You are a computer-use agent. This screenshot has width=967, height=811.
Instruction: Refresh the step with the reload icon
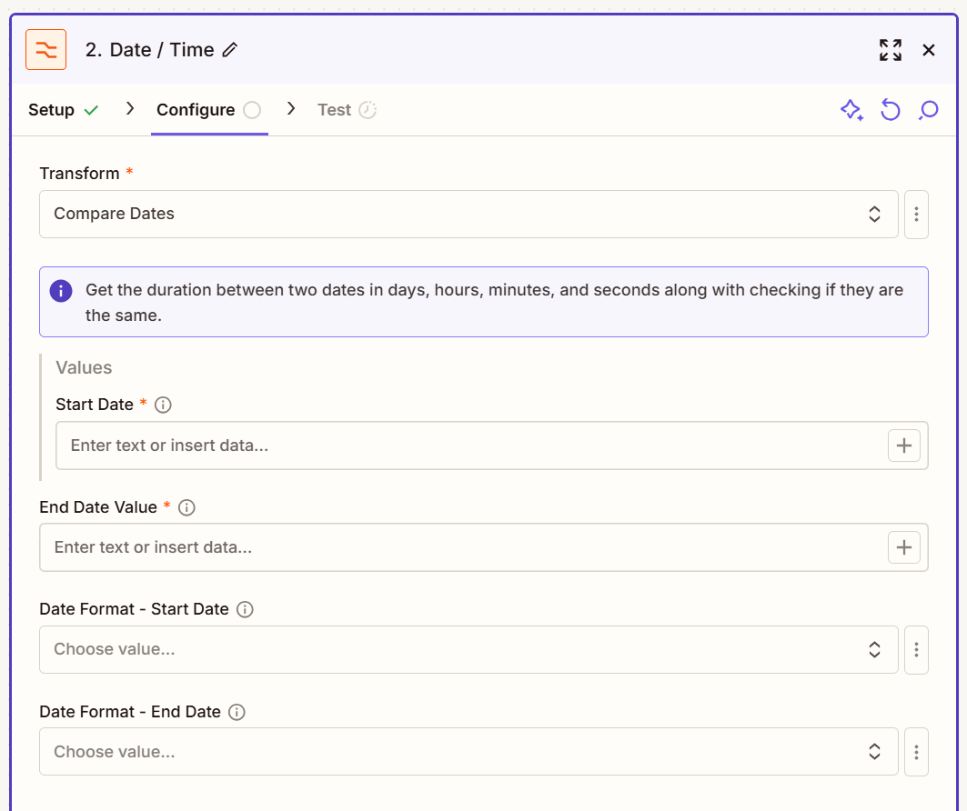(890, 109)
